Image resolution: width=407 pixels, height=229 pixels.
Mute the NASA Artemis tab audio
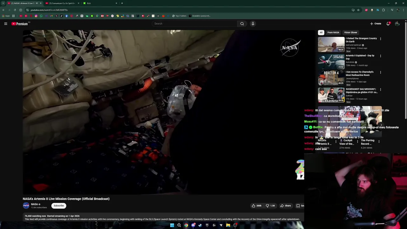click(x=37, y=3)
